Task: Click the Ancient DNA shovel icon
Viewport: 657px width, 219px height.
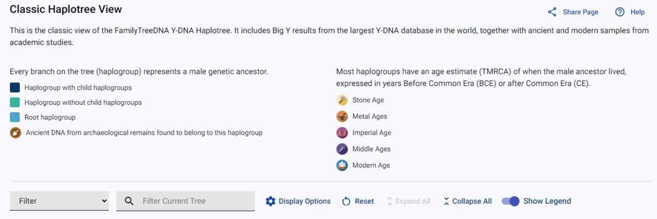Action: [x=15, y=132]
